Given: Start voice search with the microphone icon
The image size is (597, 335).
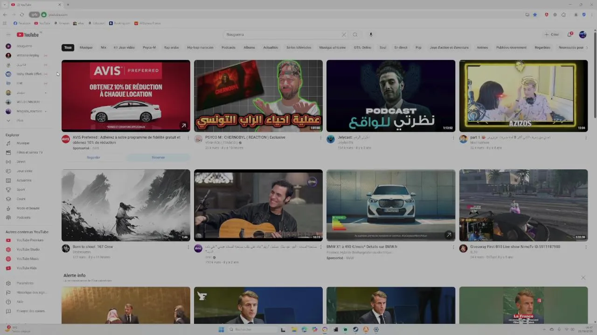Looking at the screenshot, I should click(371, 34).
